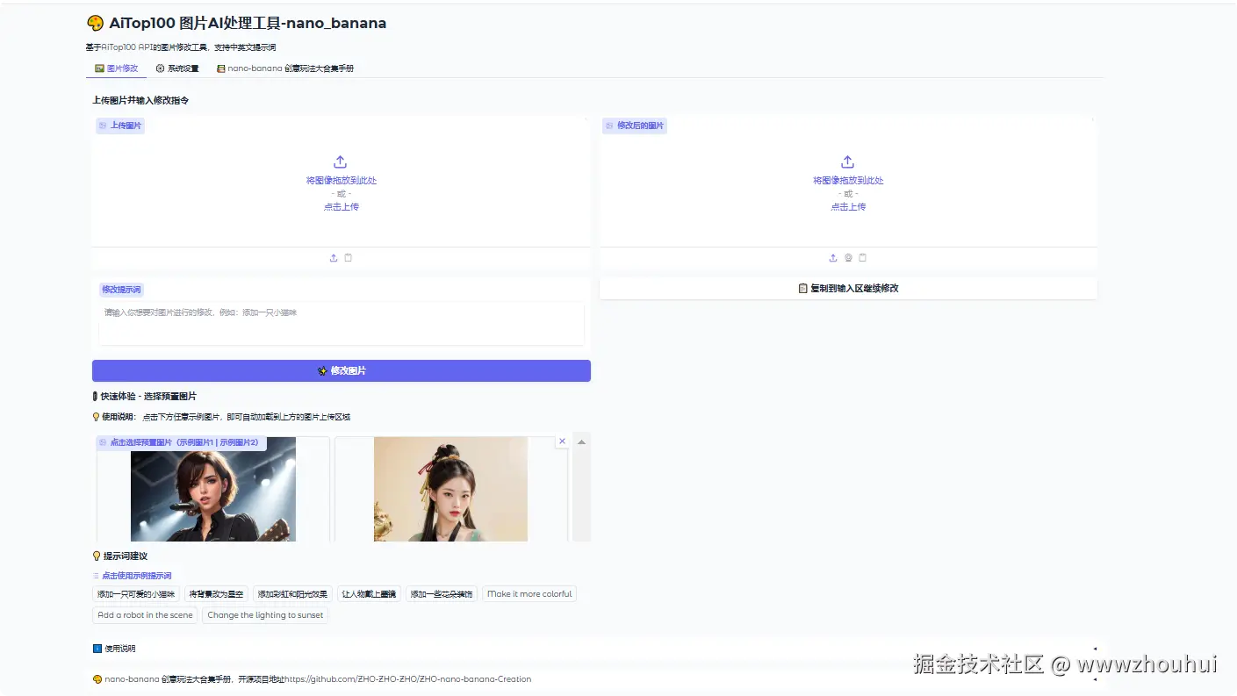This screenshot has height=696, width=1237.
Task: Choose example prompt 将背景改为星空
Action: [x=217, y=594]
